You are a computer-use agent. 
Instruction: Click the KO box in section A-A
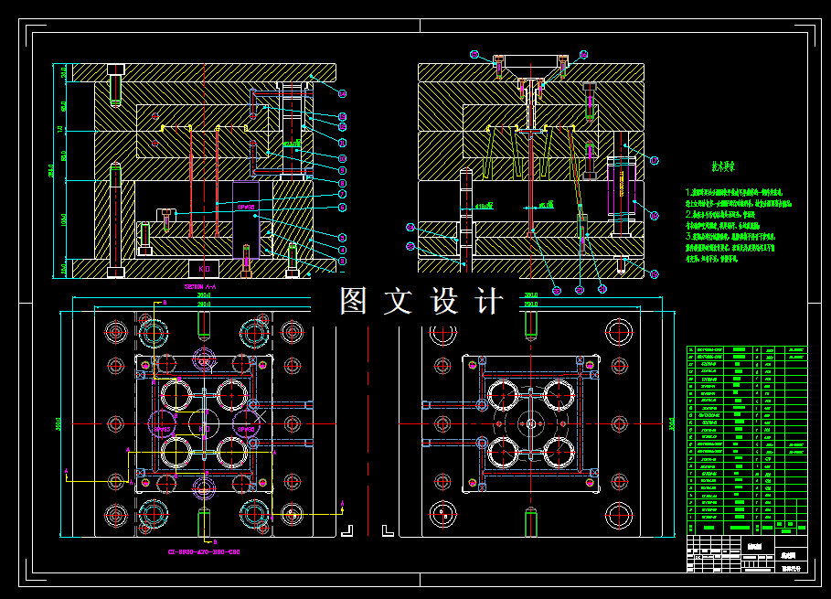(204, 269)
